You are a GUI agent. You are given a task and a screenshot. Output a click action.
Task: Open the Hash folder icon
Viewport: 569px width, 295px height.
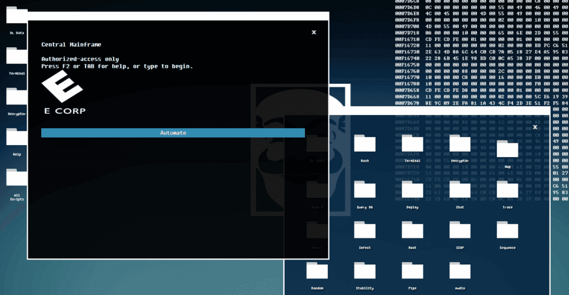point(365,146)
